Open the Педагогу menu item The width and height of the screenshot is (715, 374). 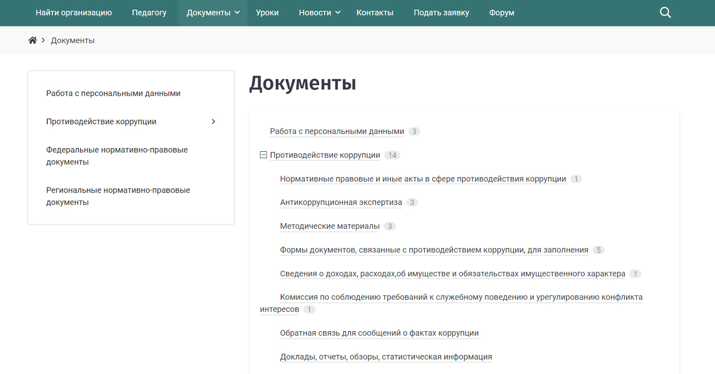[149, 13]
